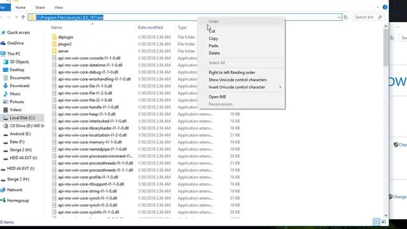The width and height of the screenshot is (407, 229).
Task: Open the Explorer help icon
Action: tap(385, 7)
